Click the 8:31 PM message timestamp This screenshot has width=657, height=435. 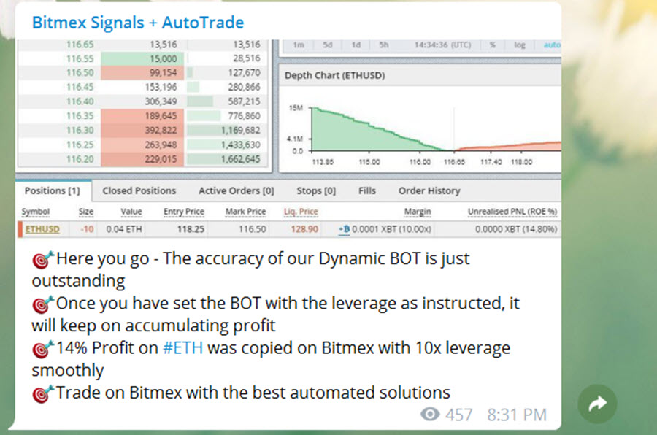[517, 415]
